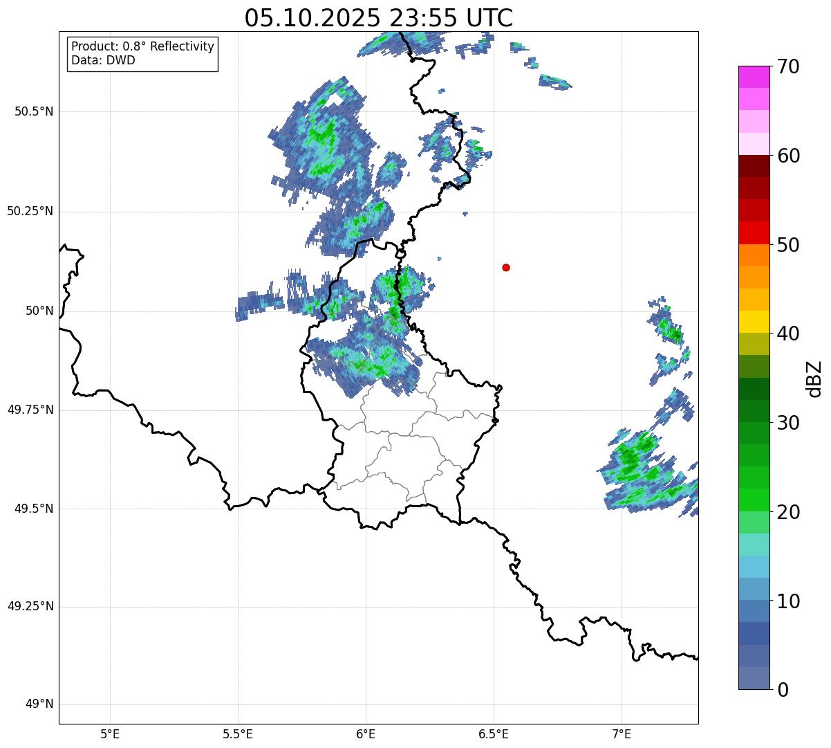831x748 pixels.
Task: Click the longitude label 5.5°E
Action: [x=238, y=734]
